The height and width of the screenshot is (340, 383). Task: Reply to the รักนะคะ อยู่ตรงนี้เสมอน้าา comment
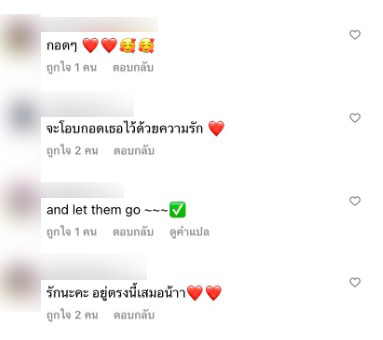tap(134, 315)
